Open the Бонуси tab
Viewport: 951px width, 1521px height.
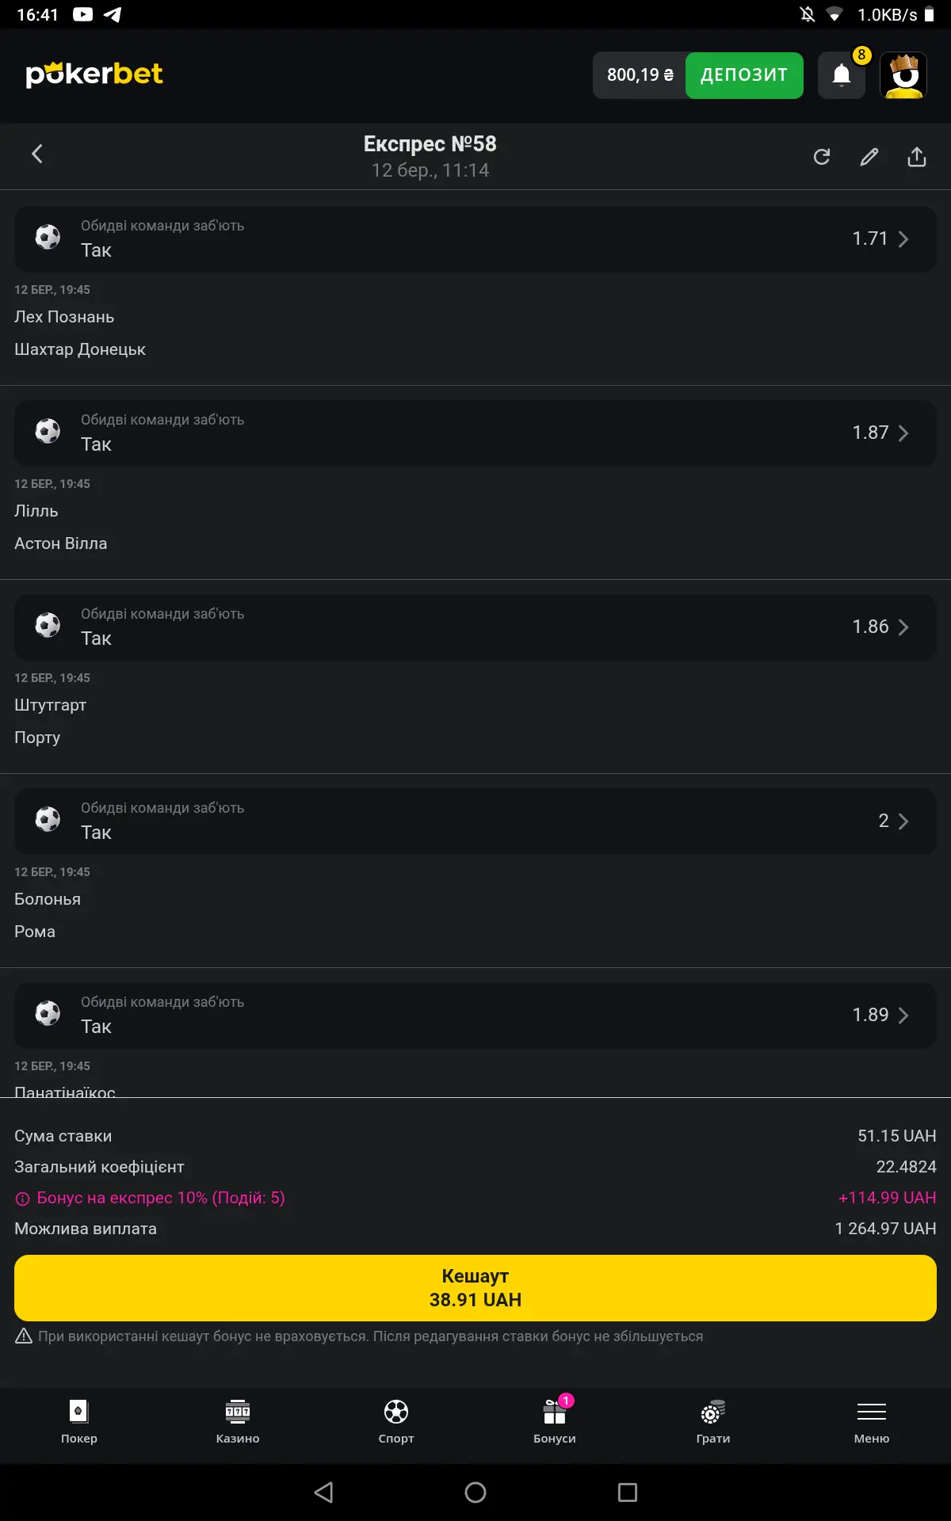click(555, 1422)
